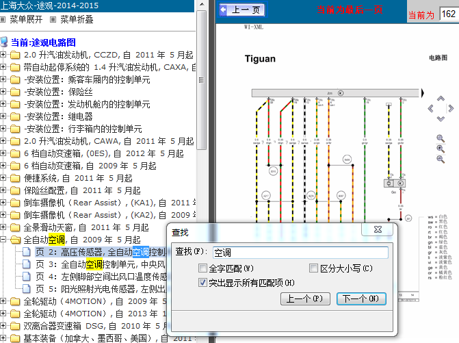Click the tree panel scrollbar up arrow
This screenshot has width=459, height=343.
(x=202, y=4)
